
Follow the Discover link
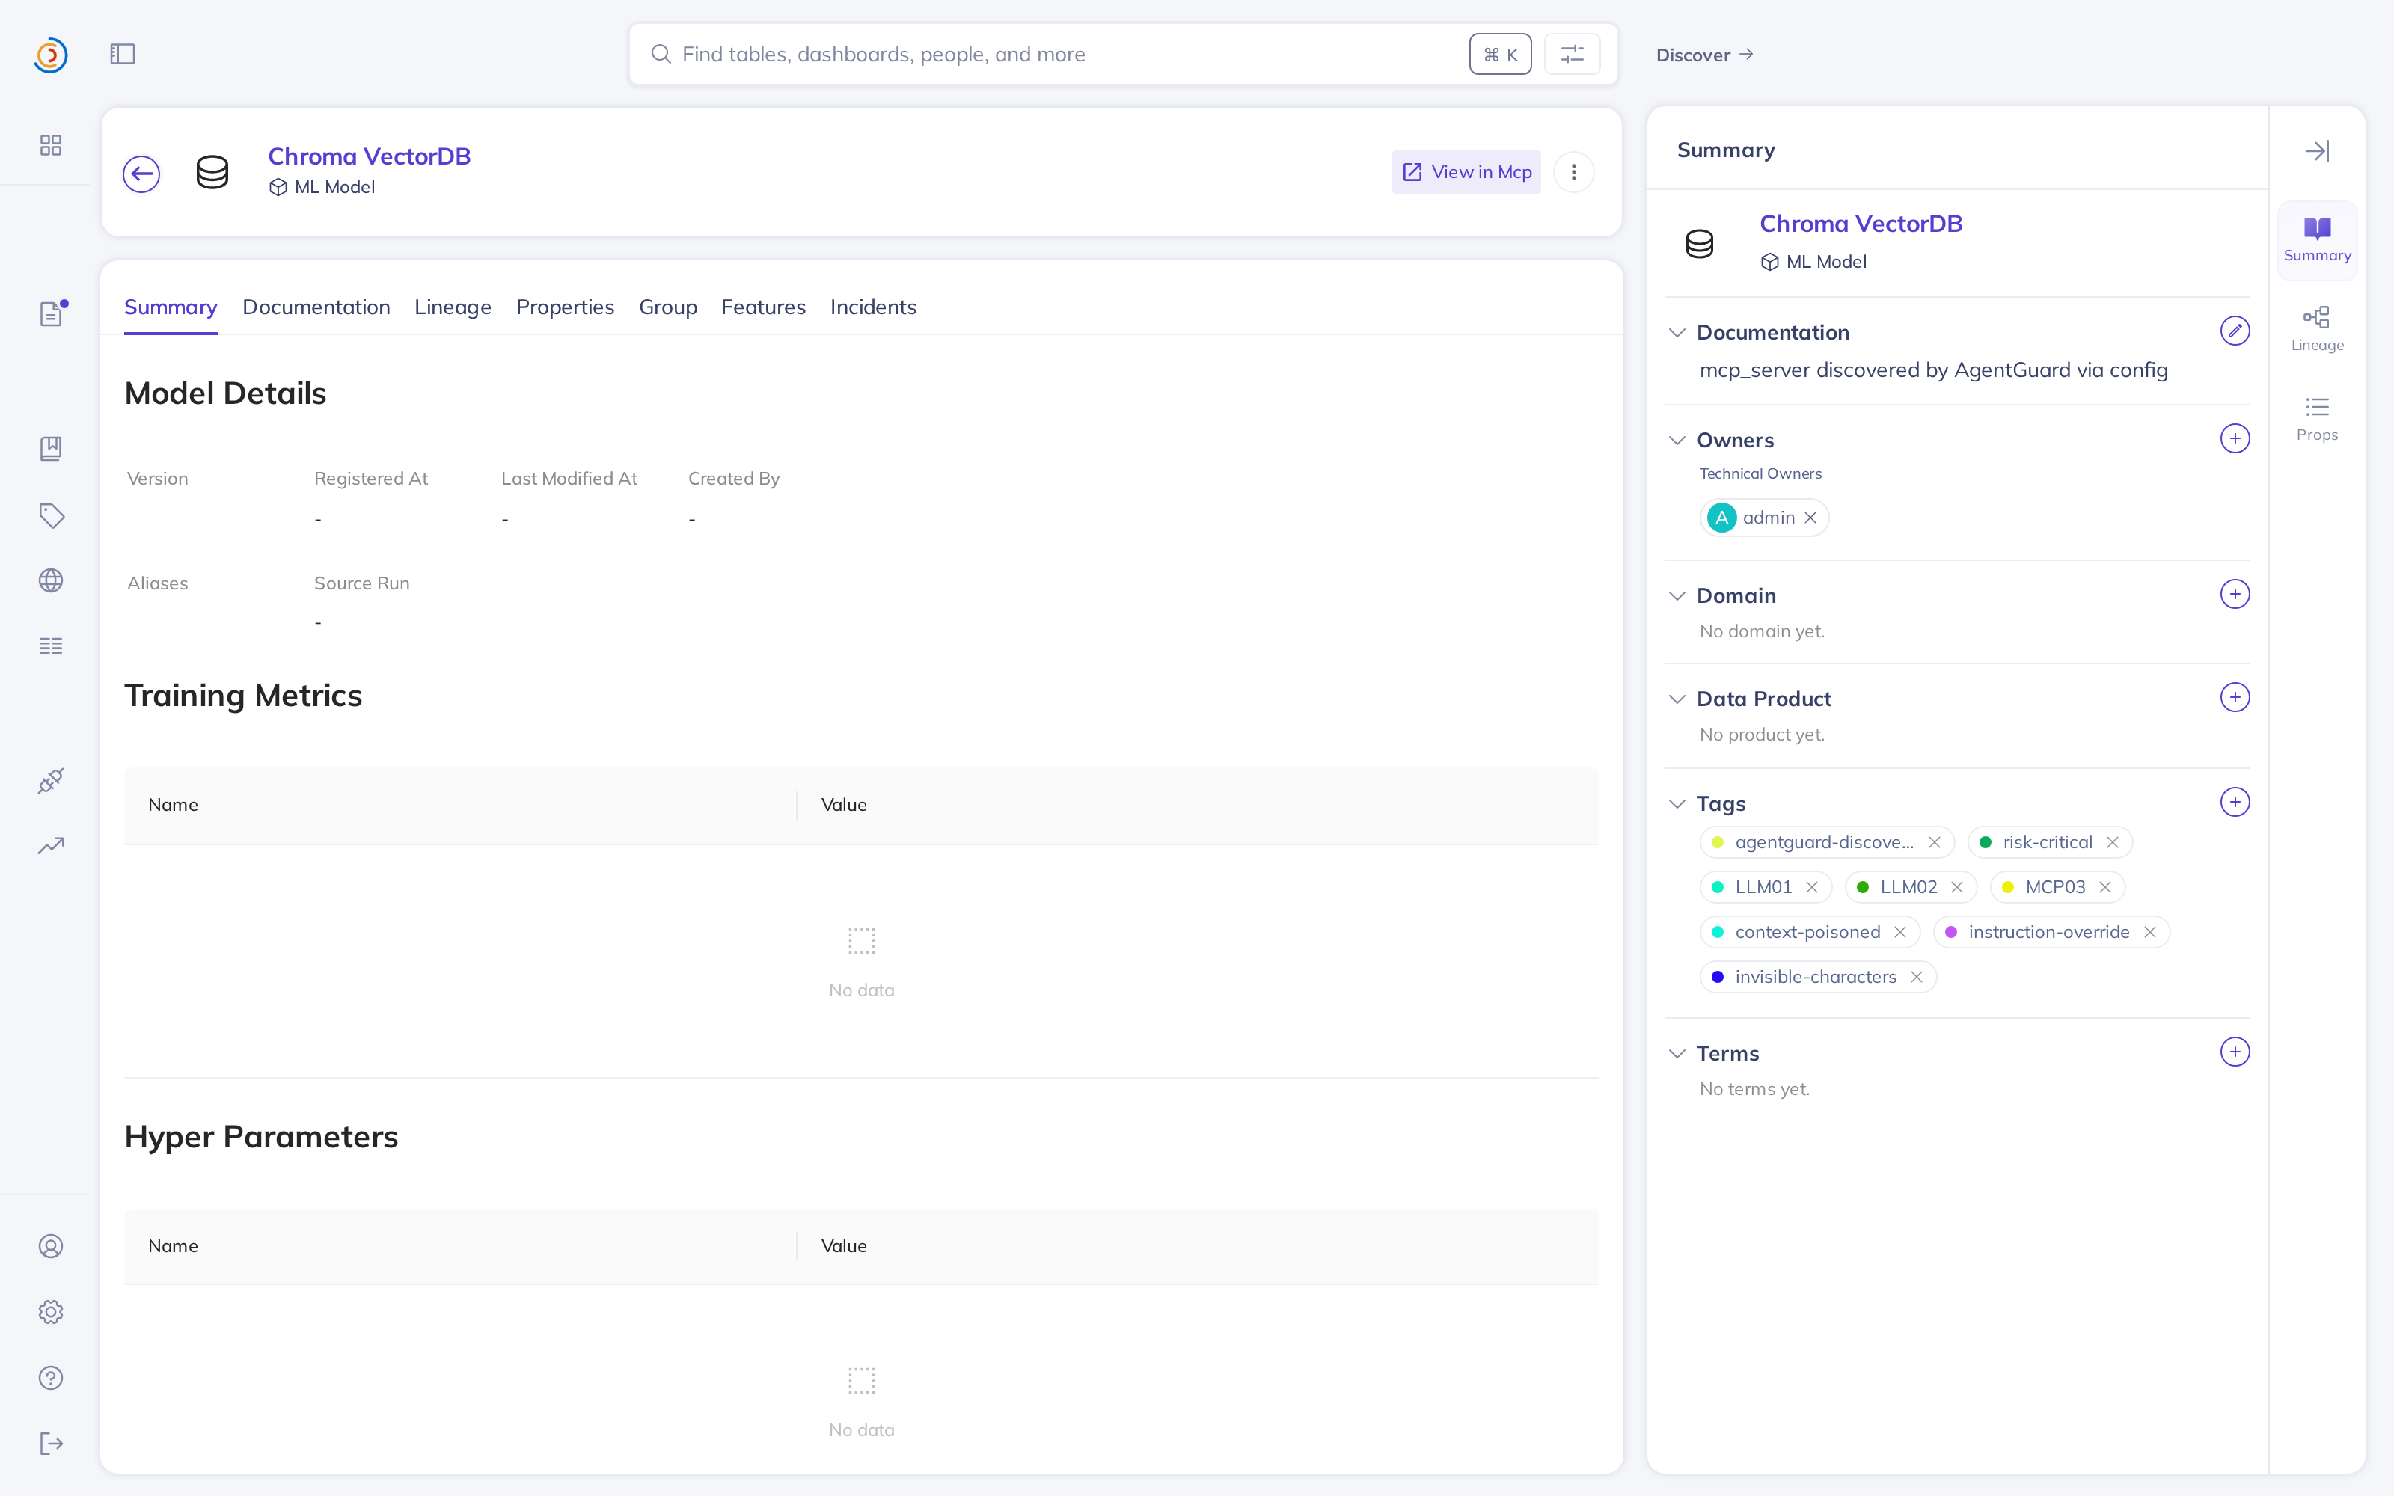point(1704,55)
